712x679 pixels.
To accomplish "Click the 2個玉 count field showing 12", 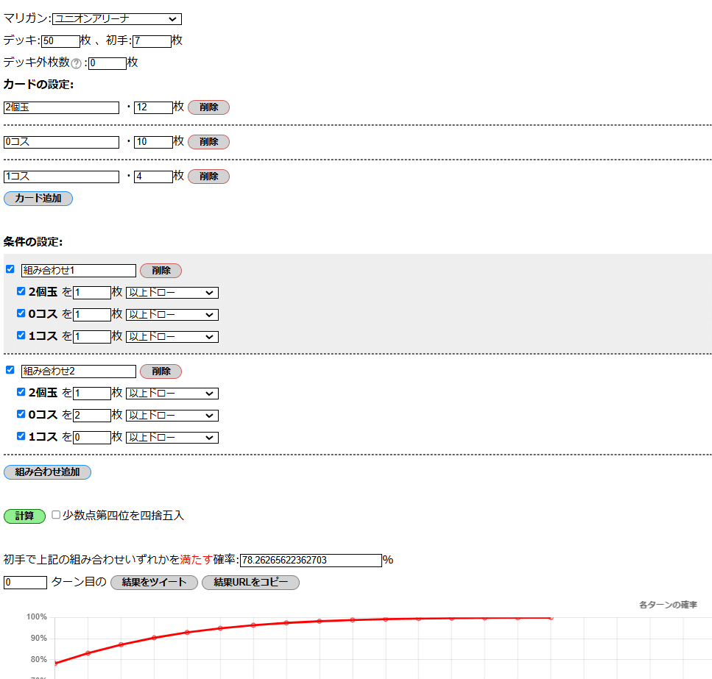I will tap(153, 107).
